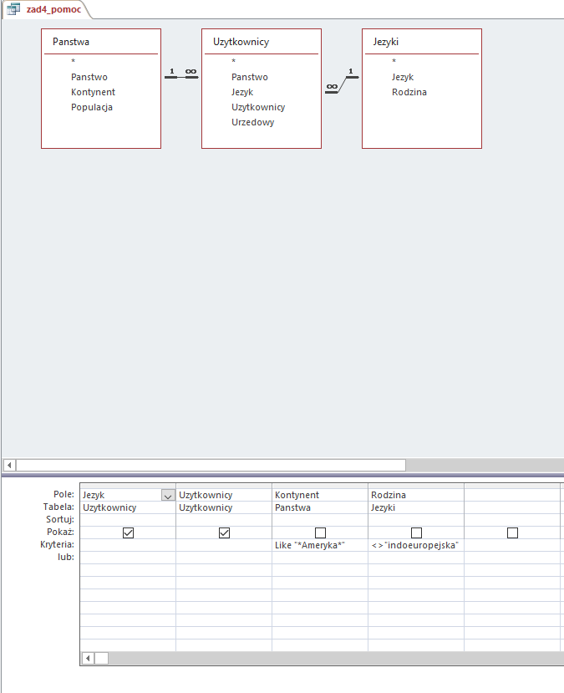Enable Pokaż checkbox for Kontynent column
The width and height of the screenshot is (564, 693).
click(x=320, y=533)
